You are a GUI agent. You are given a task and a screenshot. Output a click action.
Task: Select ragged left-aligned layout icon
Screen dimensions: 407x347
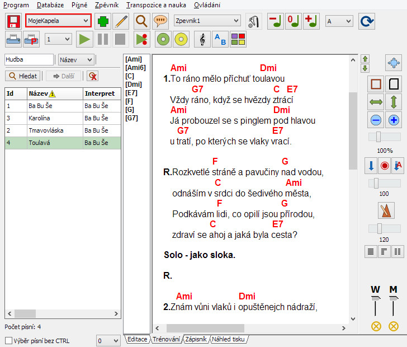tap(384, 252)
